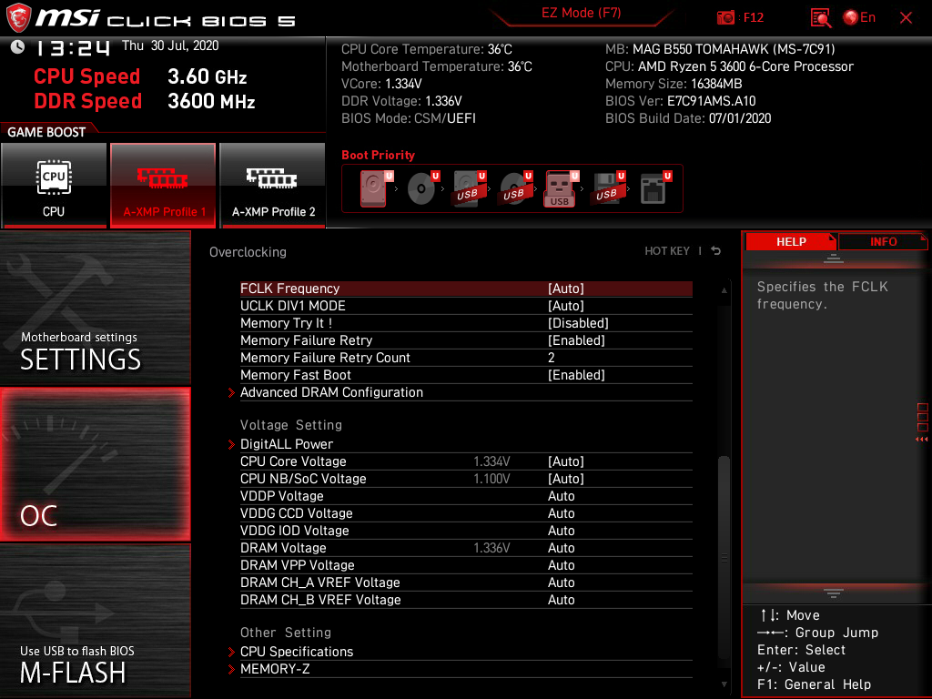Image resolution: width=932 pixels, height=699 pixels.
Task: Open side panel via red triple arrows
Action: [x=922, y=440]
